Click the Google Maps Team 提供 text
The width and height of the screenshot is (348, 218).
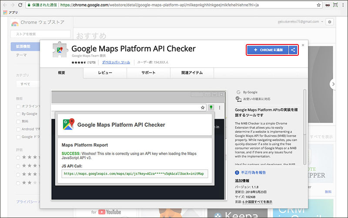click(89, 56)
